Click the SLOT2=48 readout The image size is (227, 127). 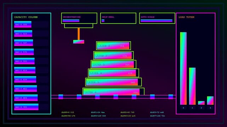click(127, 112)
